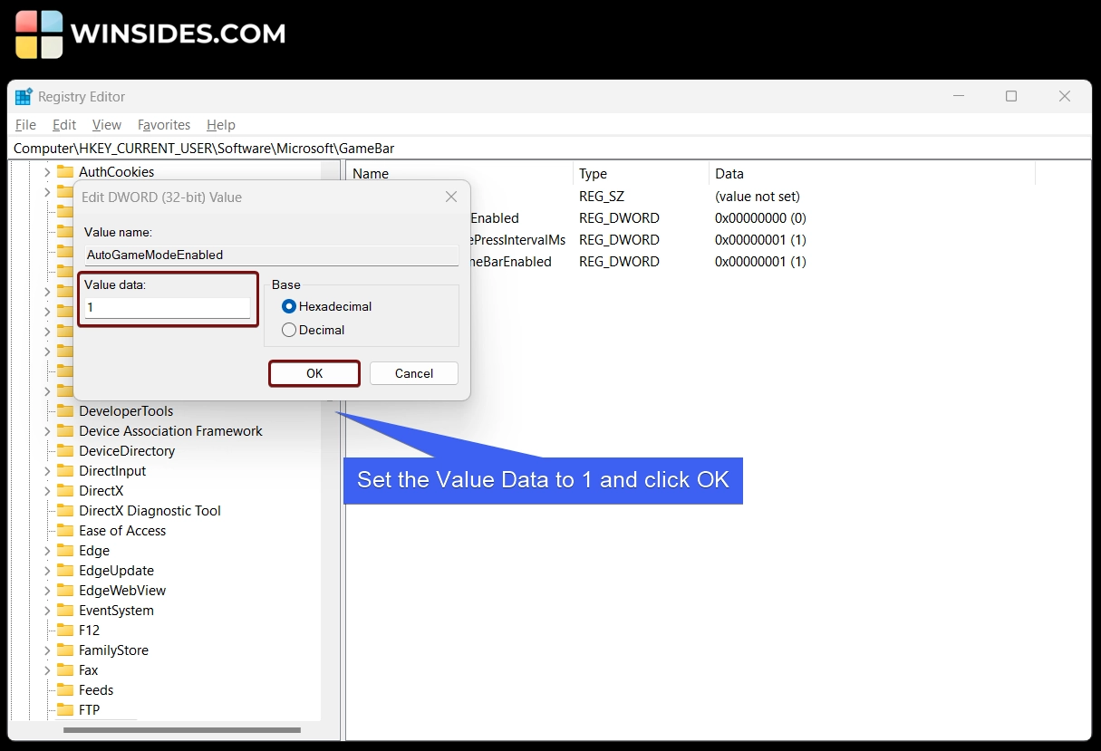
Task: Expand the AuthCookies tree node
Action: pos(47,171)
